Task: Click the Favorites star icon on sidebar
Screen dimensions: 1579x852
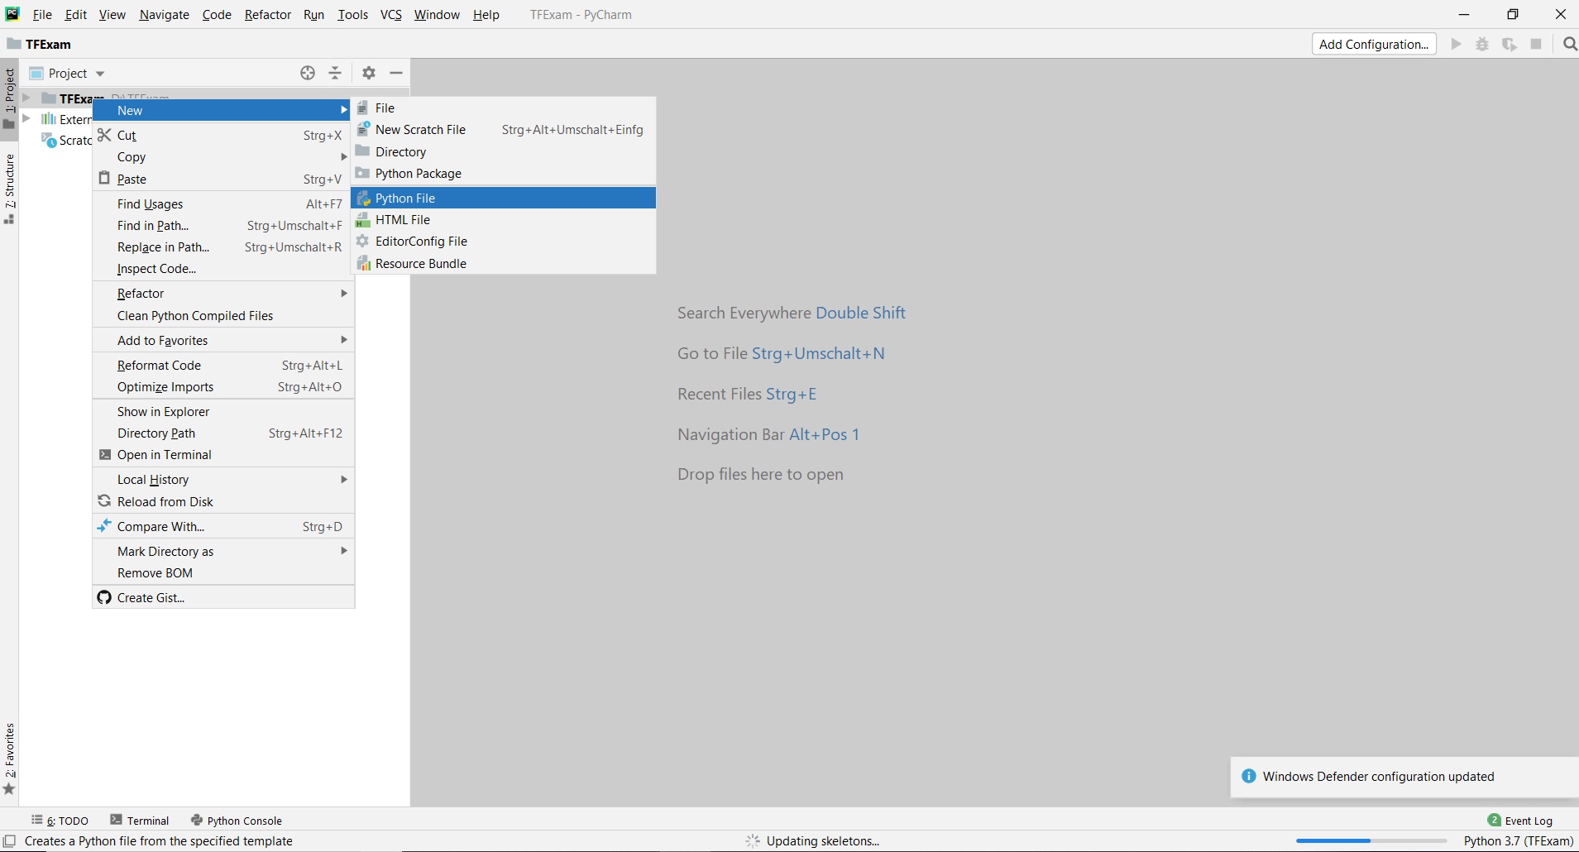Action: point(9,788)
